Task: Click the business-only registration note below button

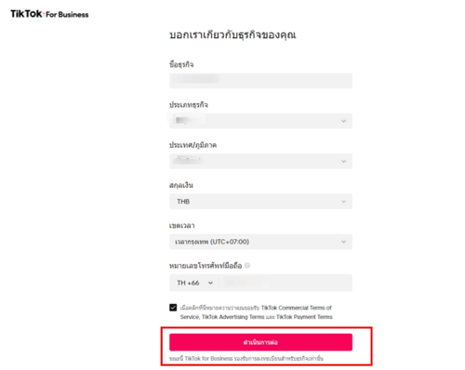Action: 246,359
